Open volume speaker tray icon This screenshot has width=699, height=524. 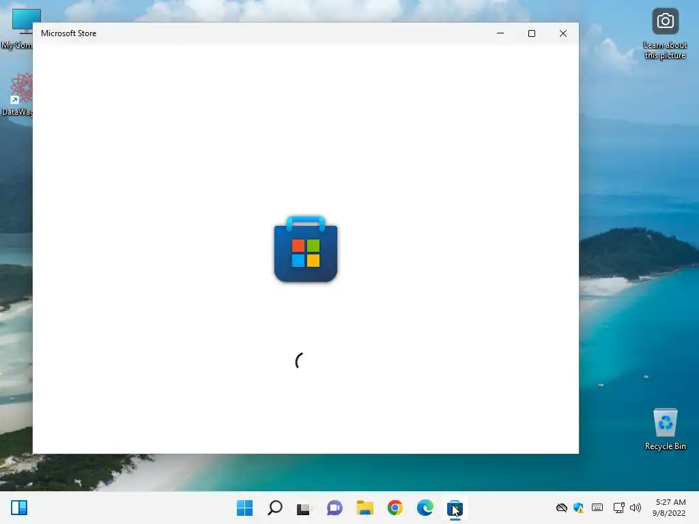click(x=636, y=508)
